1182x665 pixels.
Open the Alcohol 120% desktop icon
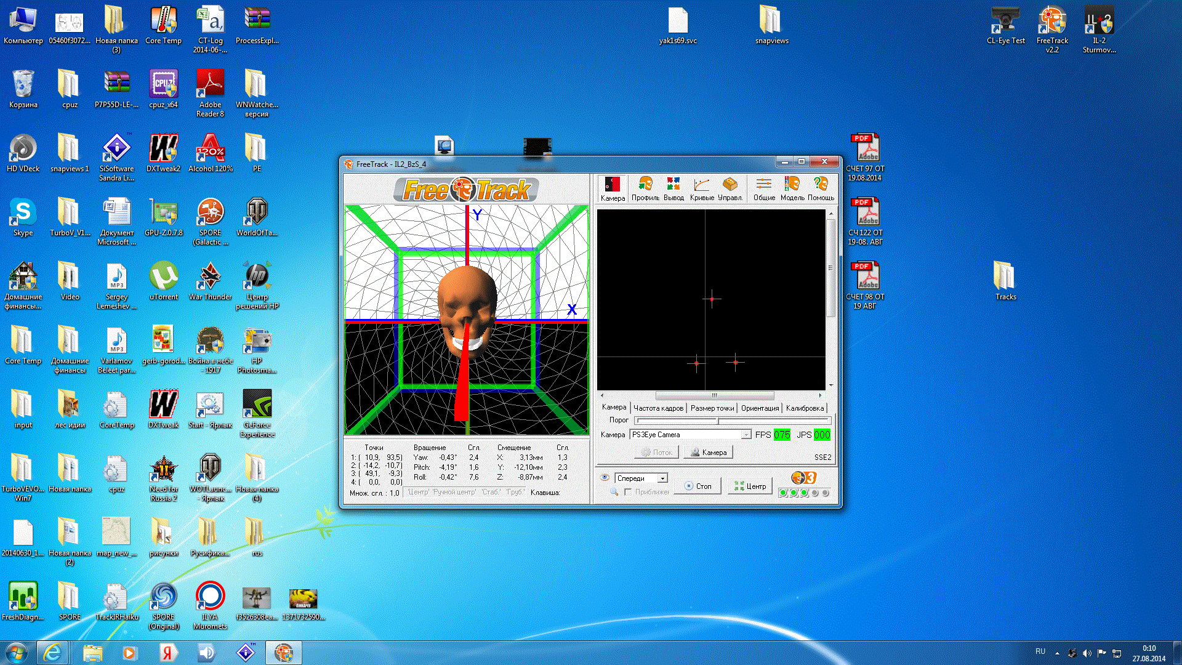[210, 153]
